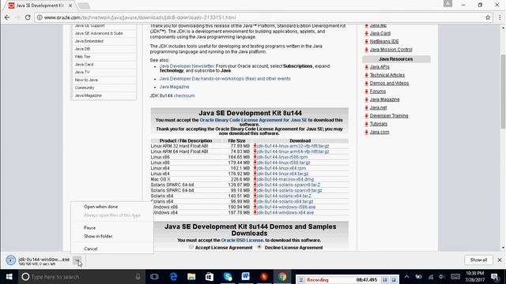Viewport: 506px width, 284px height.
Task: Open the new tab button
Action: click(x=84, y=6)
